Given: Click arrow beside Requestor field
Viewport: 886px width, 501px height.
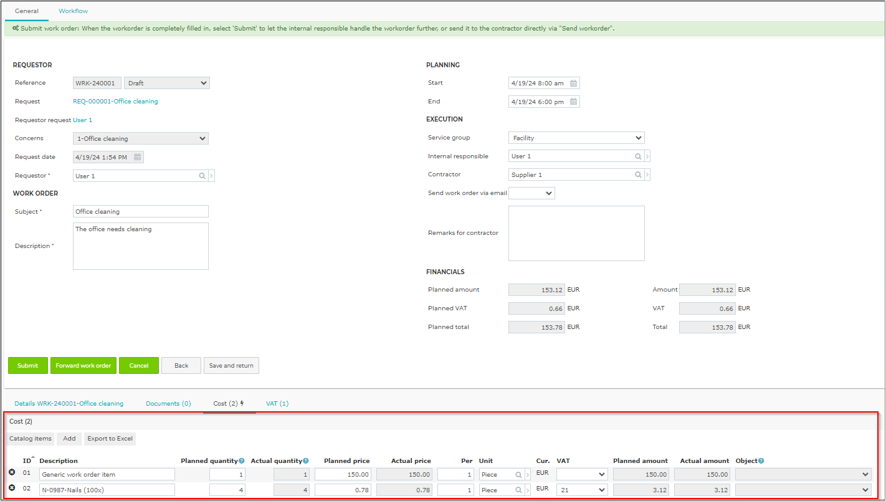Looking at the screenshot, I should click(212, 176).
